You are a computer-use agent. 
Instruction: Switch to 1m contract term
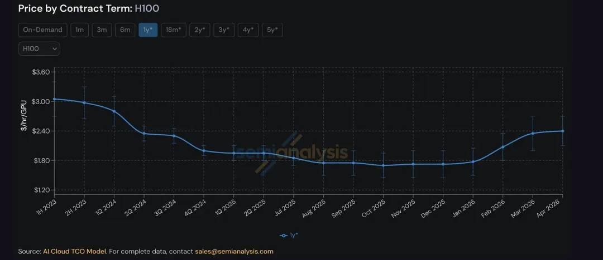(80, 30)
